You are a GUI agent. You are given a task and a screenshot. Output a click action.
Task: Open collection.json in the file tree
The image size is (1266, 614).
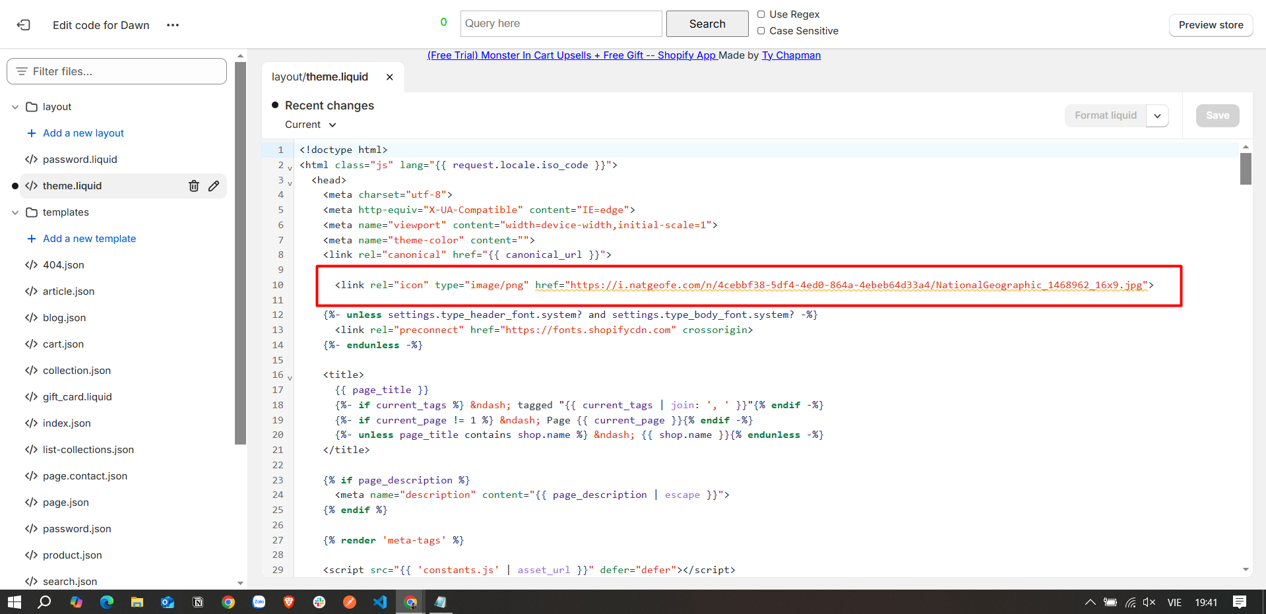coord(77,371)
